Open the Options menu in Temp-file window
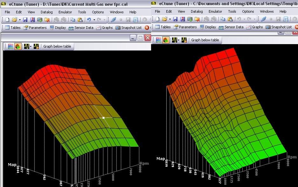298x187 pixels. coord(248,11)
